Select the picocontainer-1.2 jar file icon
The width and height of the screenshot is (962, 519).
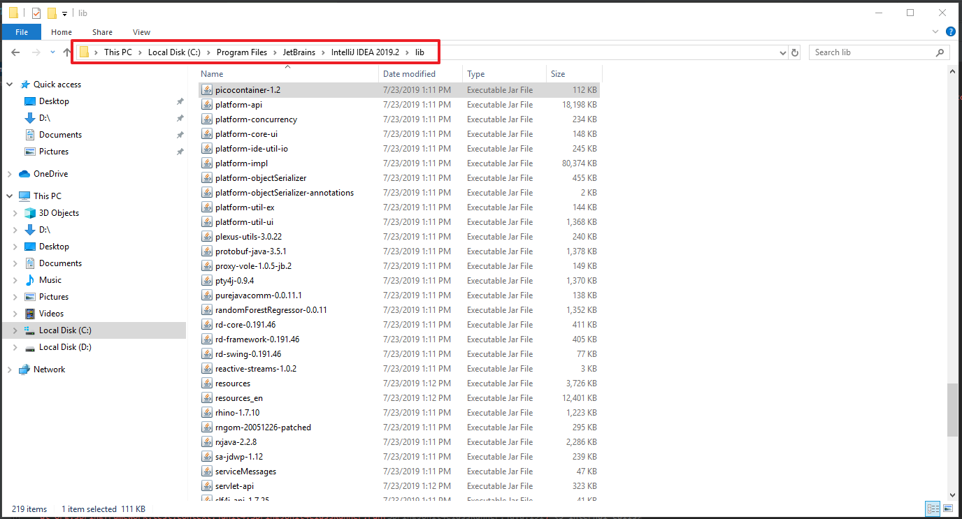(x=207, y=90)
